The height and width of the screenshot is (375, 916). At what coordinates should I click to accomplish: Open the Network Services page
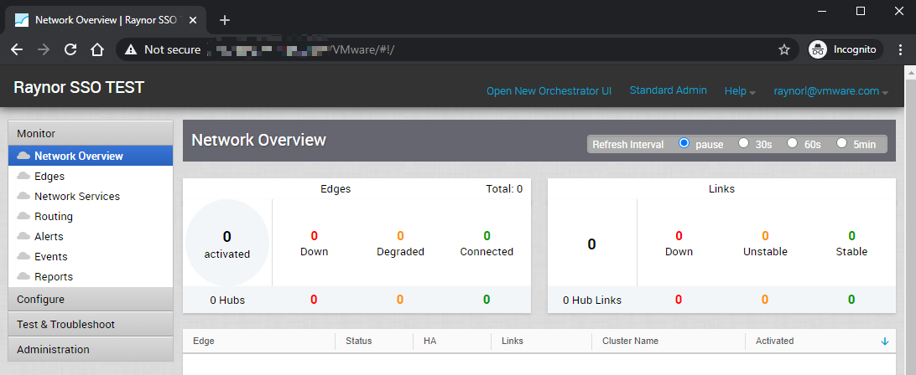tap(77, 197)
